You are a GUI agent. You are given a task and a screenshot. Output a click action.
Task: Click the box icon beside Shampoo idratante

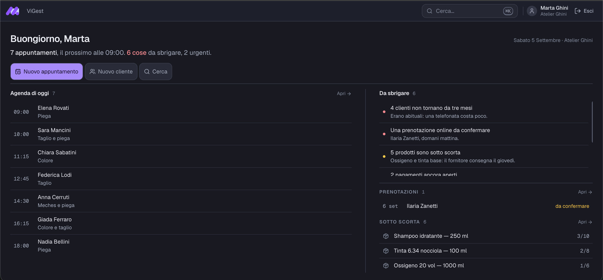tap(386, 236)
